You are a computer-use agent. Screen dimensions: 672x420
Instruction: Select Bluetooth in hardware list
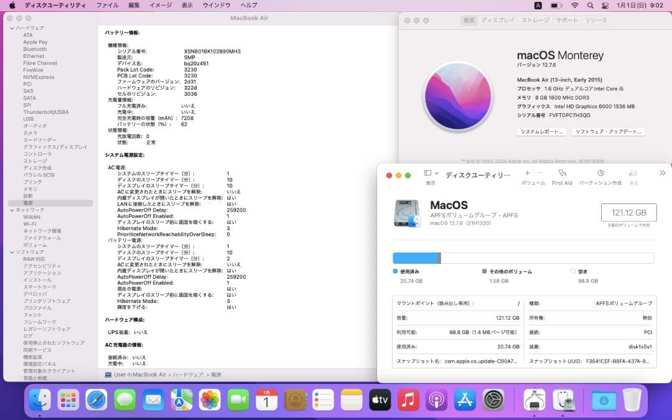pos(35,49)
